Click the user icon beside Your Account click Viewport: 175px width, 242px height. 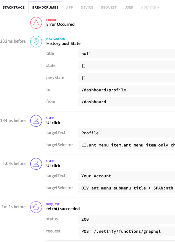(x=36, y=164)
